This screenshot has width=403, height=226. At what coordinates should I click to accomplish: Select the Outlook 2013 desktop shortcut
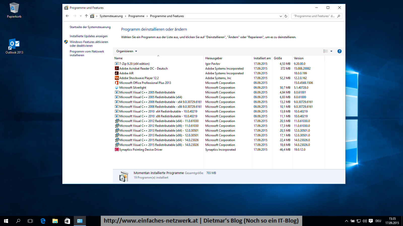tap(14, 46)
